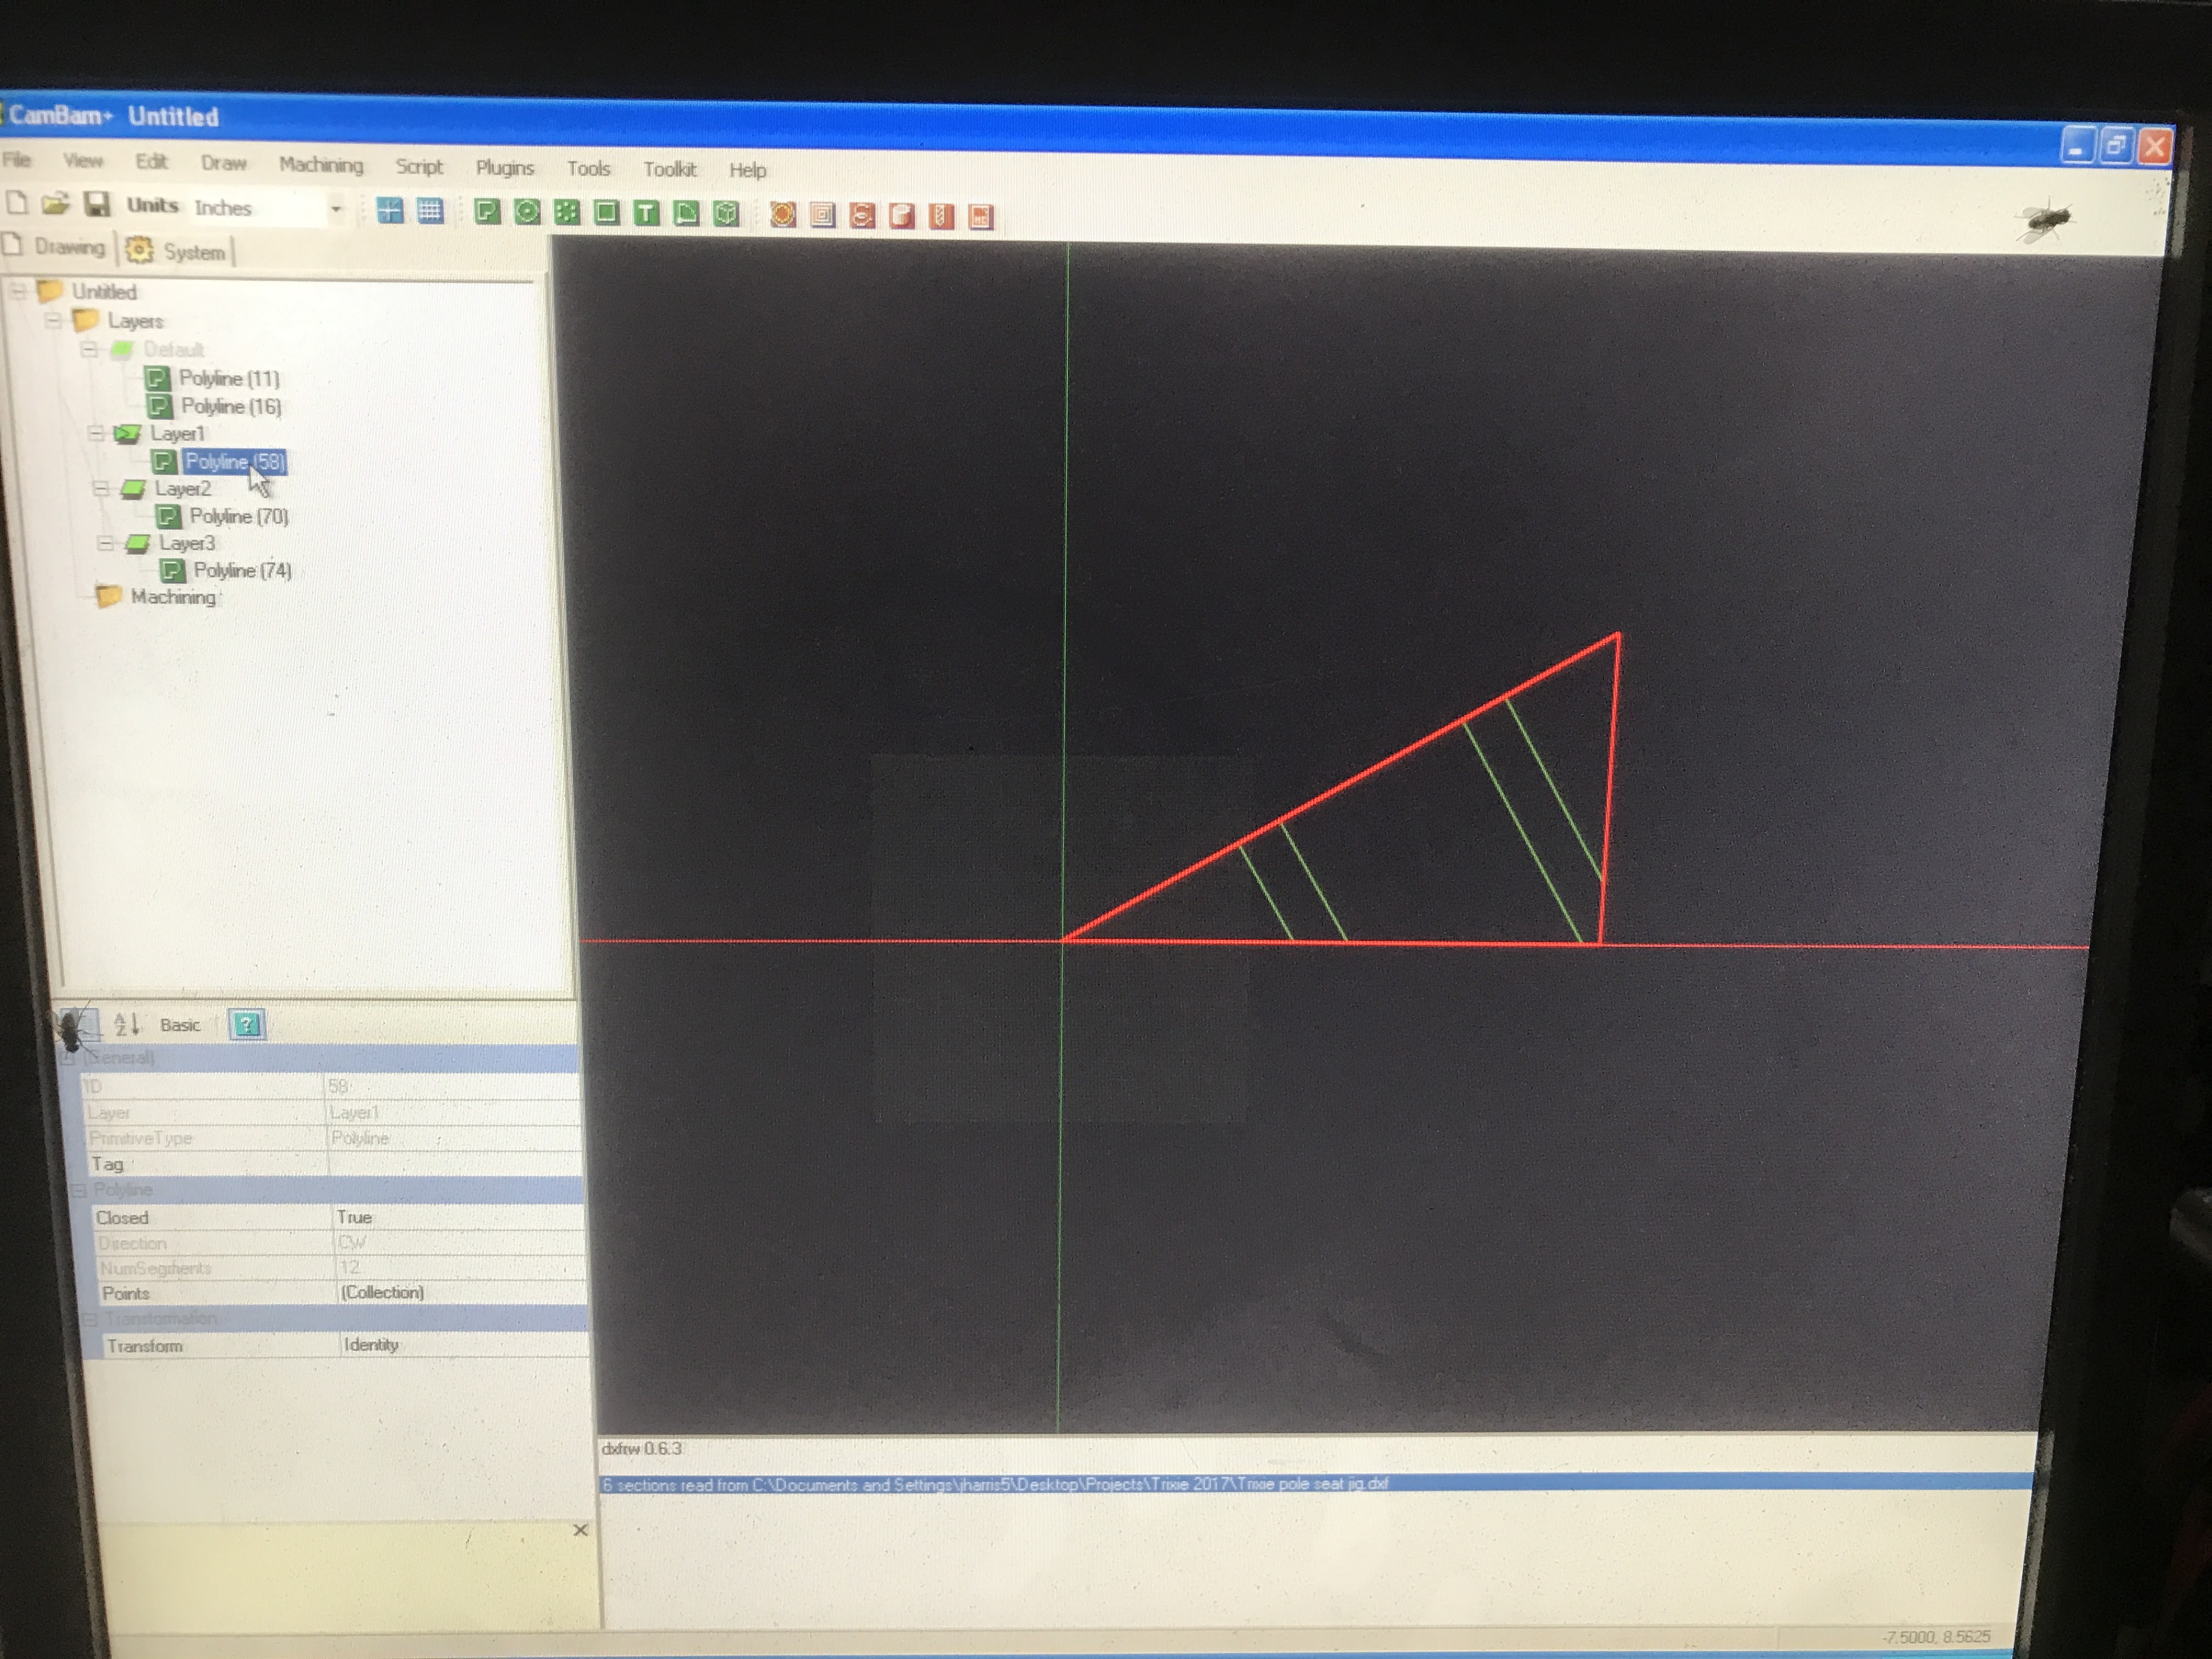Click the Layer3 layer icon
The width and height of the screenshot is (2212, 1659).
(x=137, y=544)
